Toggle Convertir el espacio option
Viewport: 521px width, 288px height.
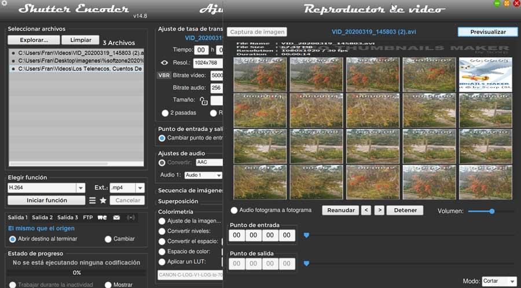(162, 242)
